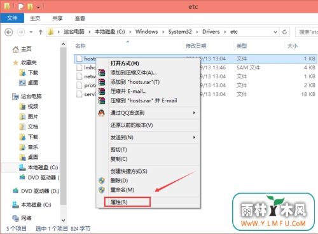Sort files by 名称 column
This screenshot has height=234, width=318.
click(x=81, y=46)
